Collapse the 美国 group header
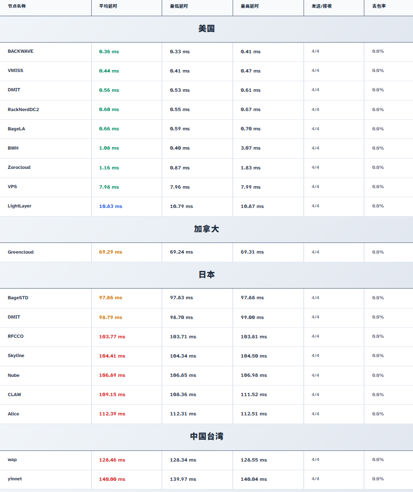 206,29
